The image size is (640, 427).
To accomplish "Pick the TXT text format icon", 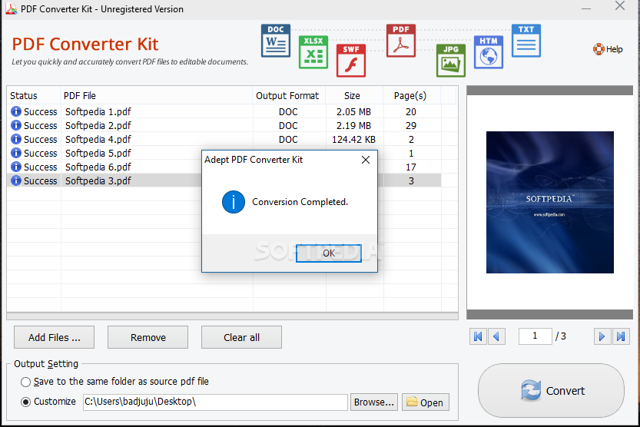I will point(526,41).
